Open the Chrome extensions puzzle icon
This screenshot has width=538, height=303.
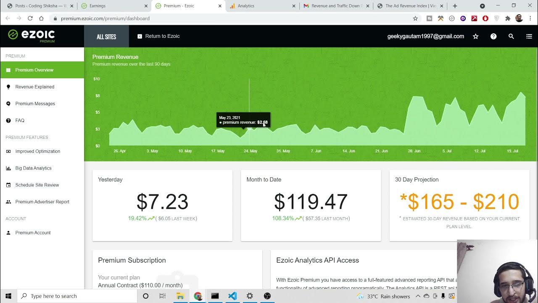(508, 19)
